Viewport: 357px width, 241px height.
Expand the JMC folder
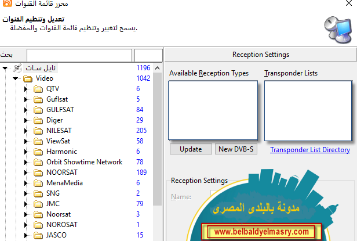[25, 204]
